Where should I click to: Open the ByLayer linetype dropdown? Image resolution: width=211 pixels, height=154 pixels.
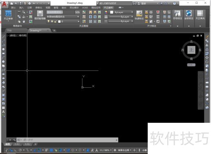[121, 21]
